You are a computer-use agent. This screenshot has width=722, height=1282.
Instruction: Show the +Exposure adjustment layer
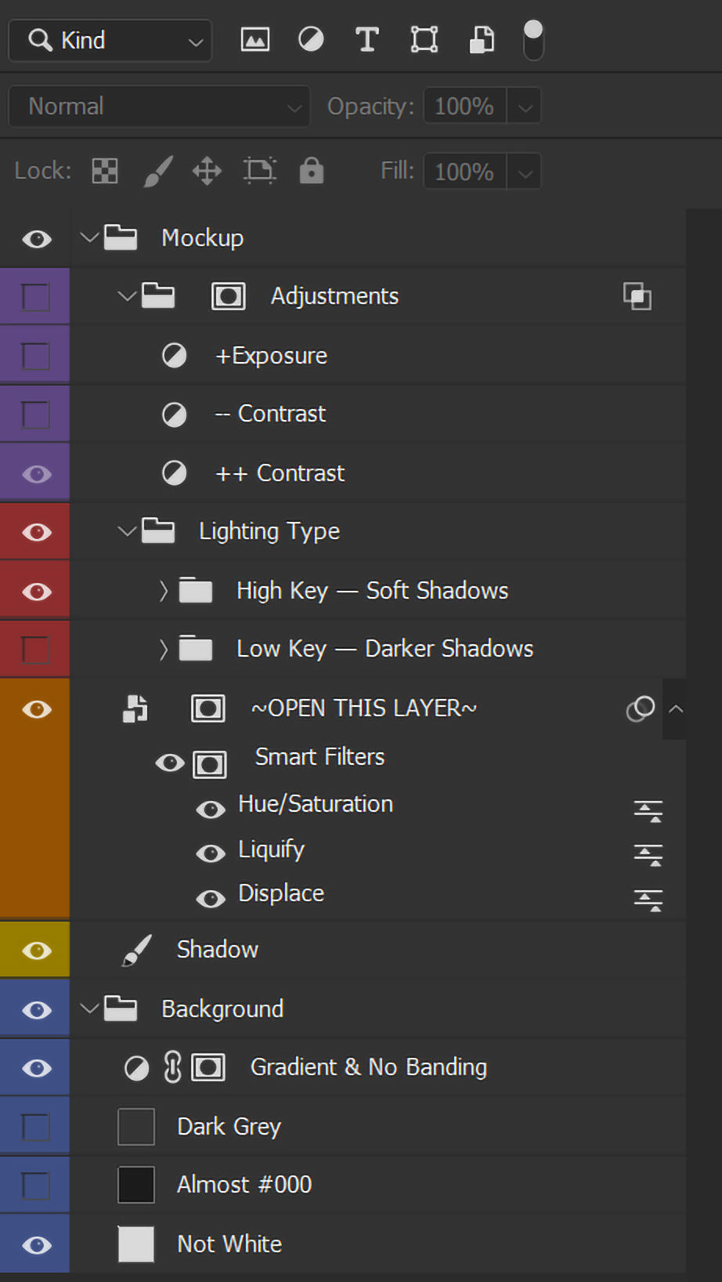36,356
